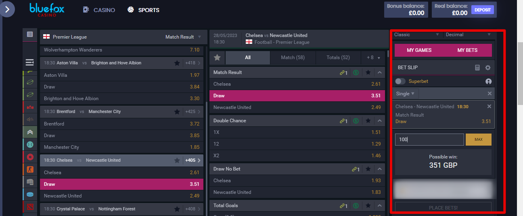Pick Brighton and Hove Albion at 3.30
The image size is (523, 216).
pyautogui.click(x=121, y=99)
